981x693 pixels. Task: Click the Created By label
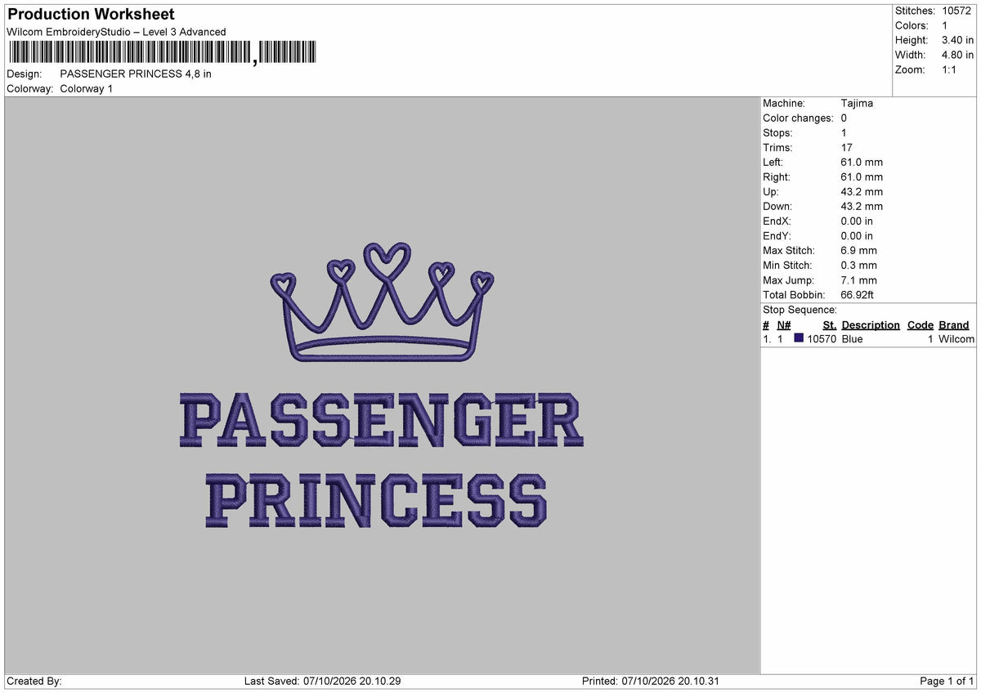pyautogui.click(x=34, y=681)
